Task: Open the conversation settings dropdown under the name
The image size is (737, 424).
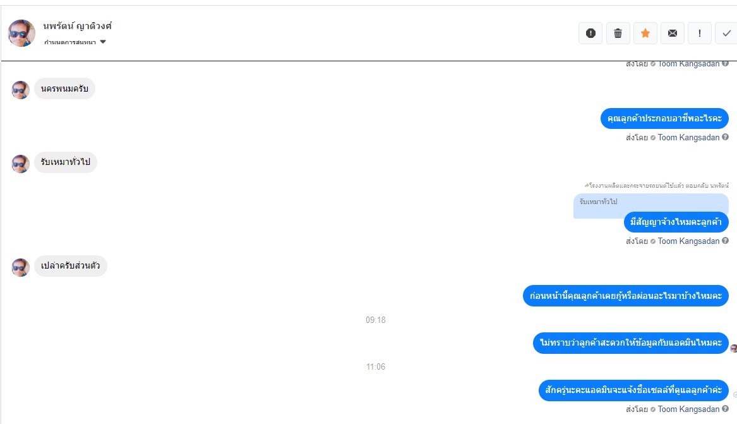Action: (75, 42)
